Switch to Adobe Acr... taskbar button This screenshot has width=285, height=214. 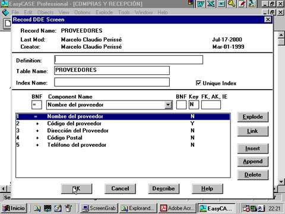[178, 208]
